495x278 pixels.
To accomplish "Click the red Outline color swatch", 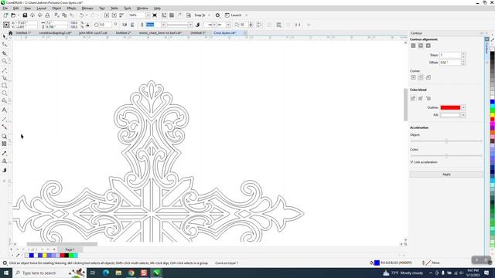I will [x=450, y=107].
